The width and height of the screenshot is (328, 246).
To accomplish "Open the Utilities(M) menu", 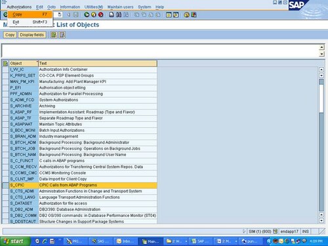I will (94, 7).
